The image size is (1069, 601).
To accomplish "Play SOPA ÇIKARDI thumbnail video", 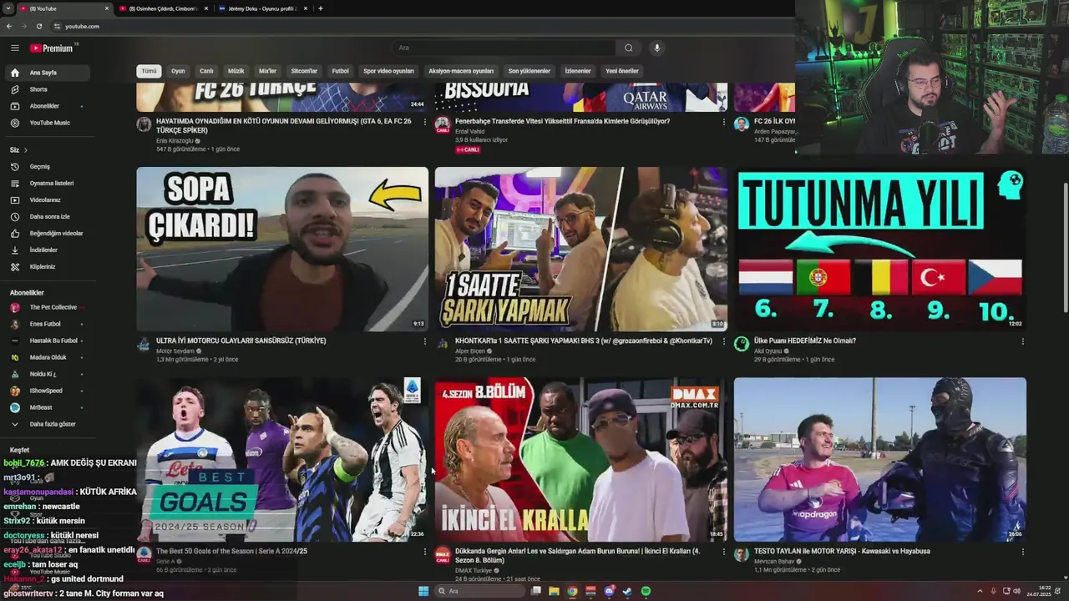I will 282,249.
